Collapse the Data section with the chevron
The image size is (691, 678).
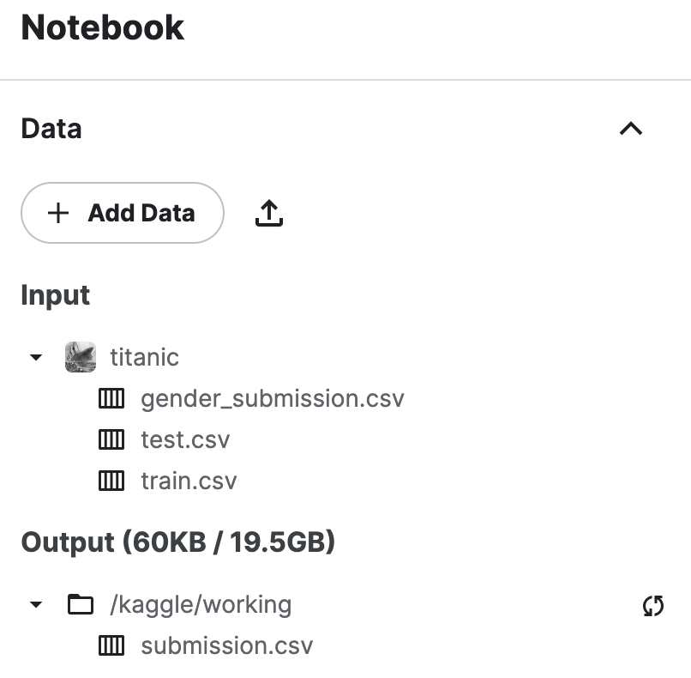pyautogui.click(x=631, y=129)
